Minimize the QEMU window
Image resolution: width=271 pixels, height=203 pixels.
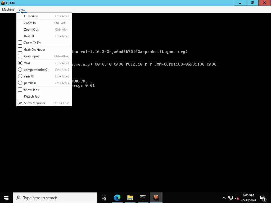240,3
